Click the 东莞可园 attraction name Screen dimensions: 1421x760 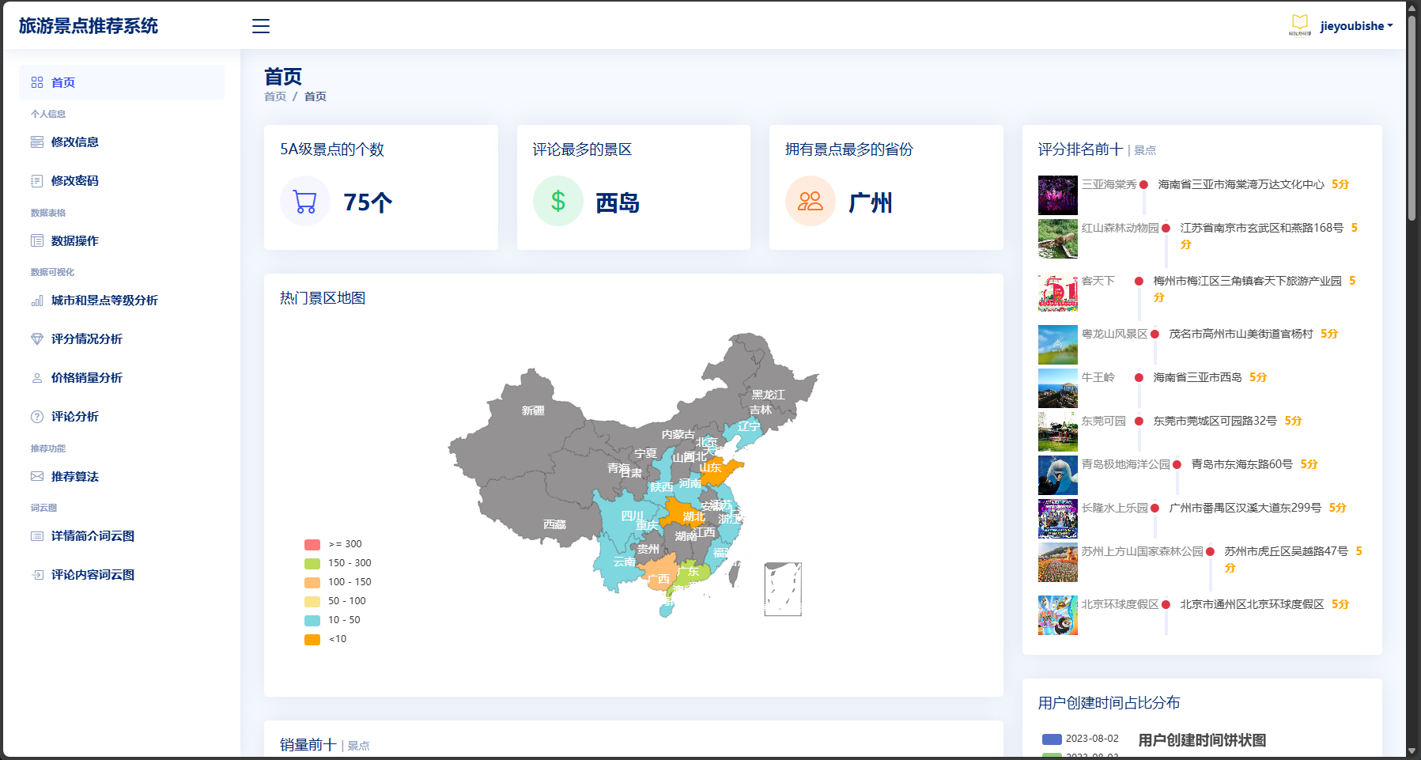point(1104,421)
